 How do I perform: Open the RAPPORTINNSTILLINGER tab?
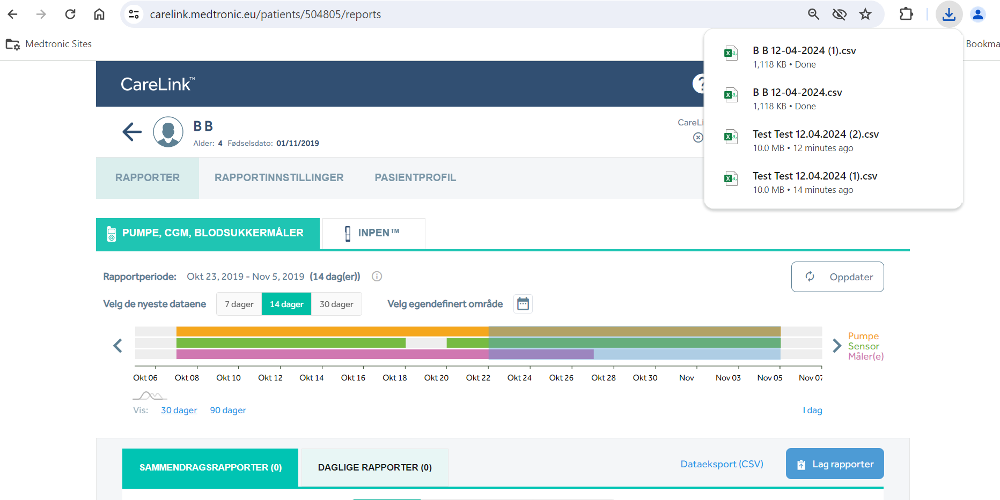279,178
